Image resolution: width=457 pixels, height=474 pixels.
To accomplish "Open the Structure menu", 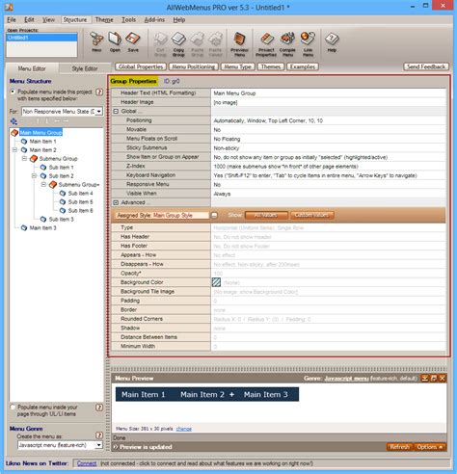I will point(75,20).
